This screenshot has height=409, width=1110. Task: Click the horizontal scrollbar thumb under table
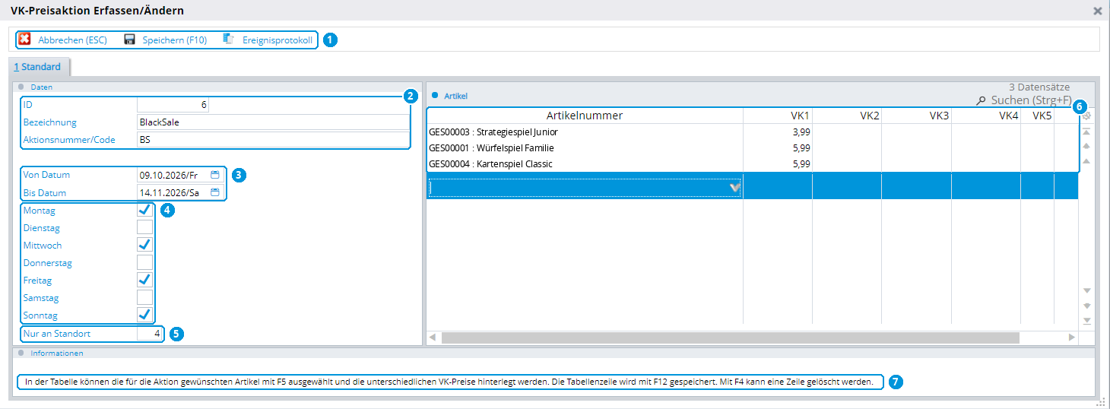(x=730, y=337)
